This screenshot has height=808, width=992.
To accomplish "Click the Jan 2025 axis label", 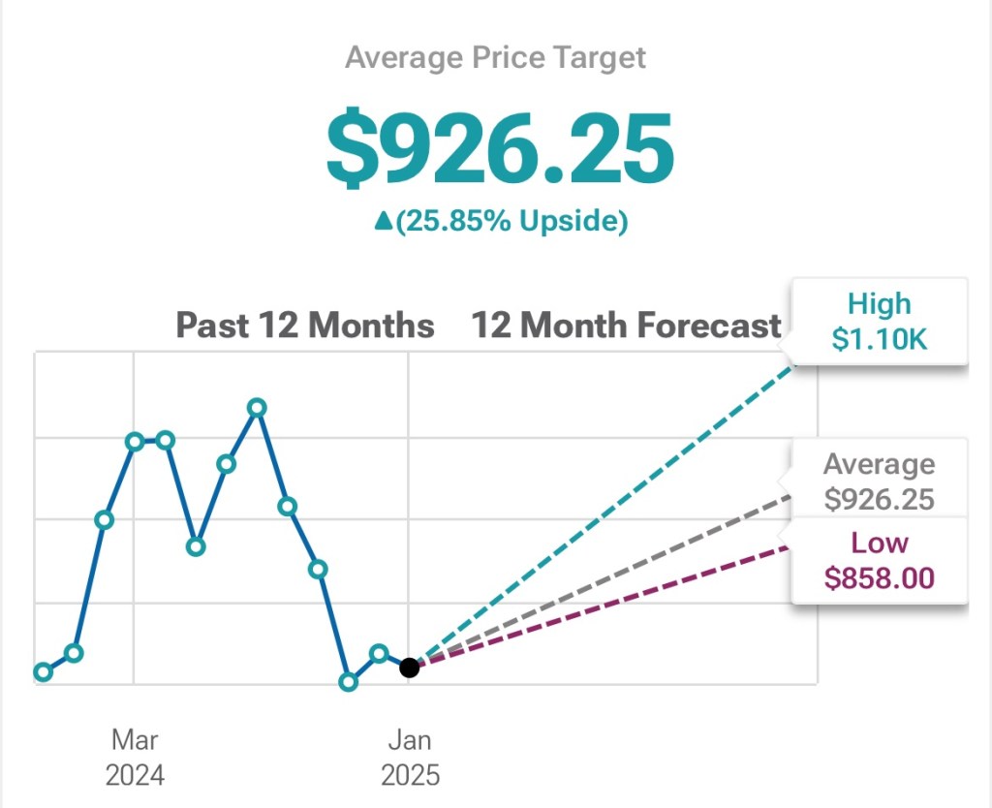I will [410, 758].
